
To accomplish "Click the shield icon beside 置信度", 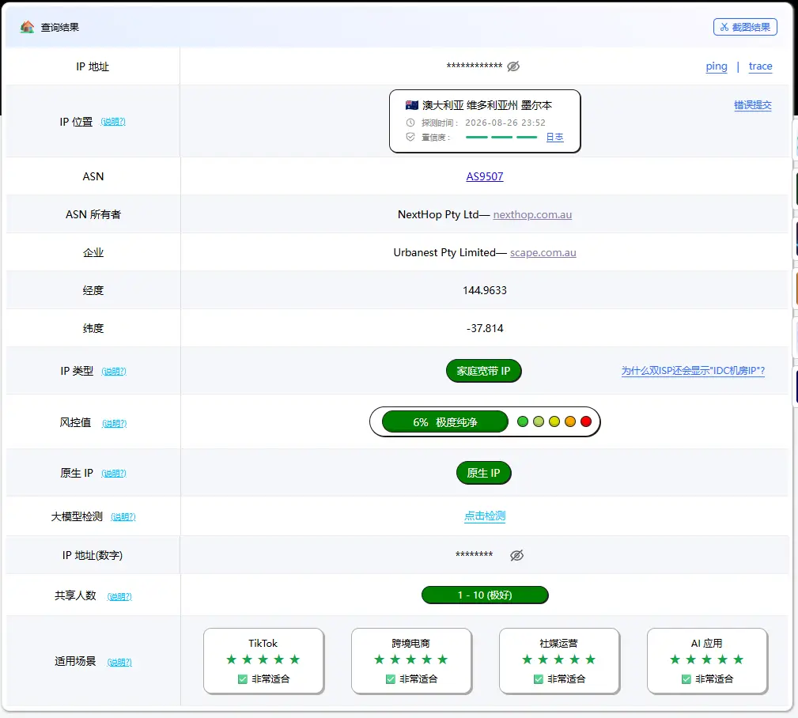I will coord(410,137).
